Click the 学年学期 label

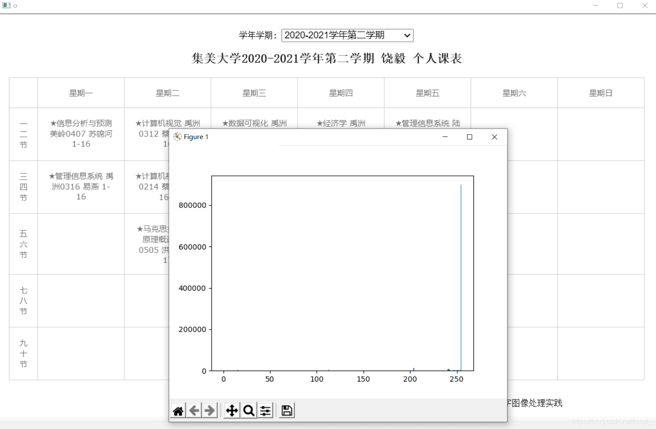258,35
